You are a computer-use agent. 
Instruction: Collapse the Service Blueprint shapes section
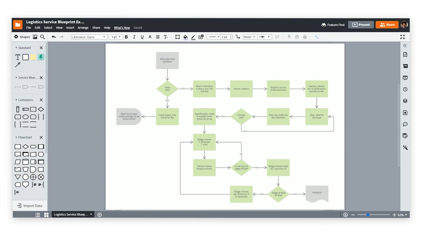point(16,78)
